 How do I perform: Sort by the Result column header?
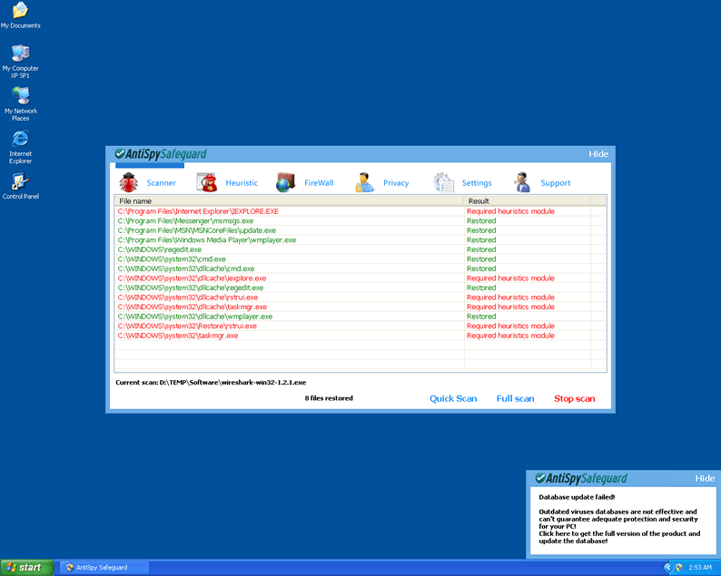coord(527,200)
